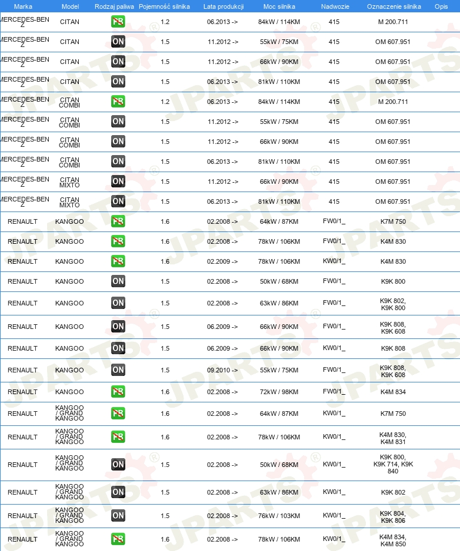Click ON icon in Citan Mixto 81kW row

coord(118,201)
